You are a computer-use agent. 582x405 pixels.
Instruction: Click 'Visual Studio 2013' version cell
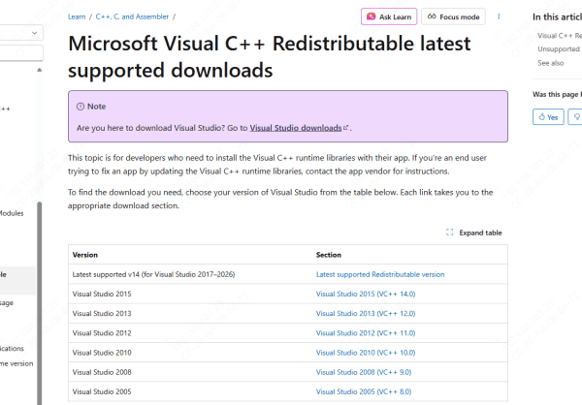coord(102,314)
